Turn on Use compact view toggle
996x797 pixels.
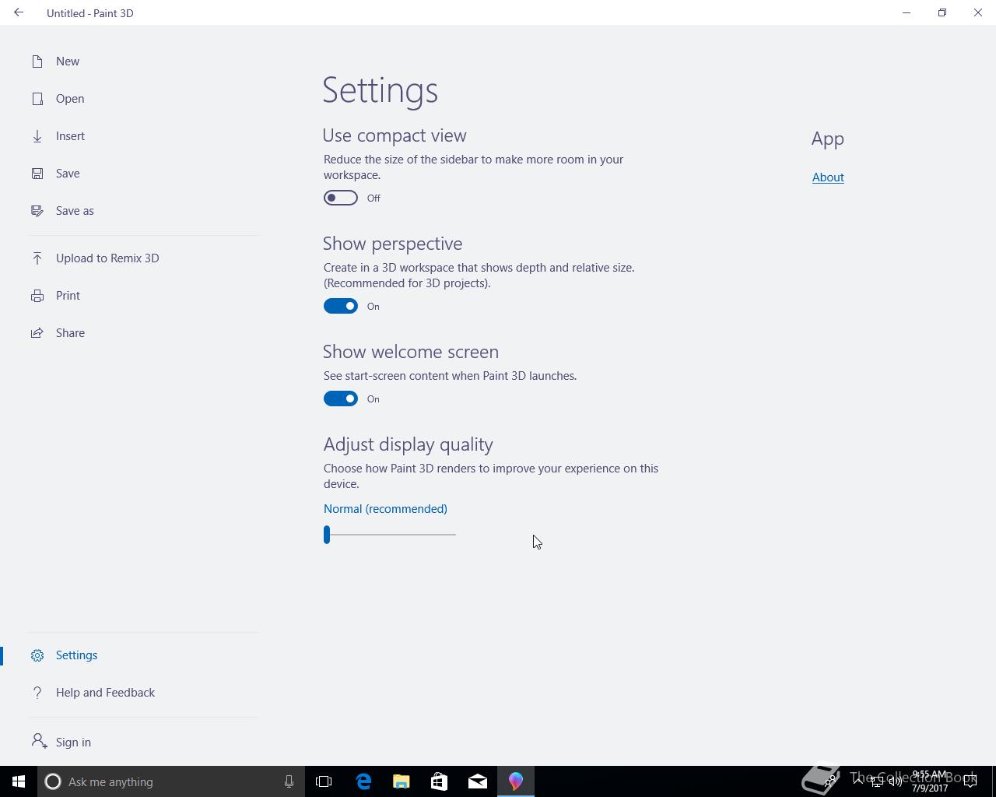coord(341,198)
